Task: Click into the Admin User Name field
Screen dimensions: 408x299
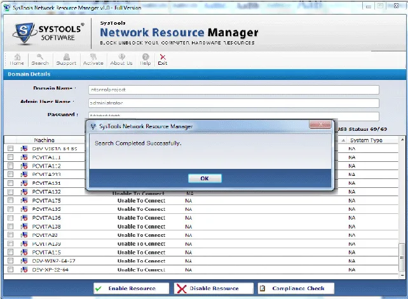Action: [234, 103]
